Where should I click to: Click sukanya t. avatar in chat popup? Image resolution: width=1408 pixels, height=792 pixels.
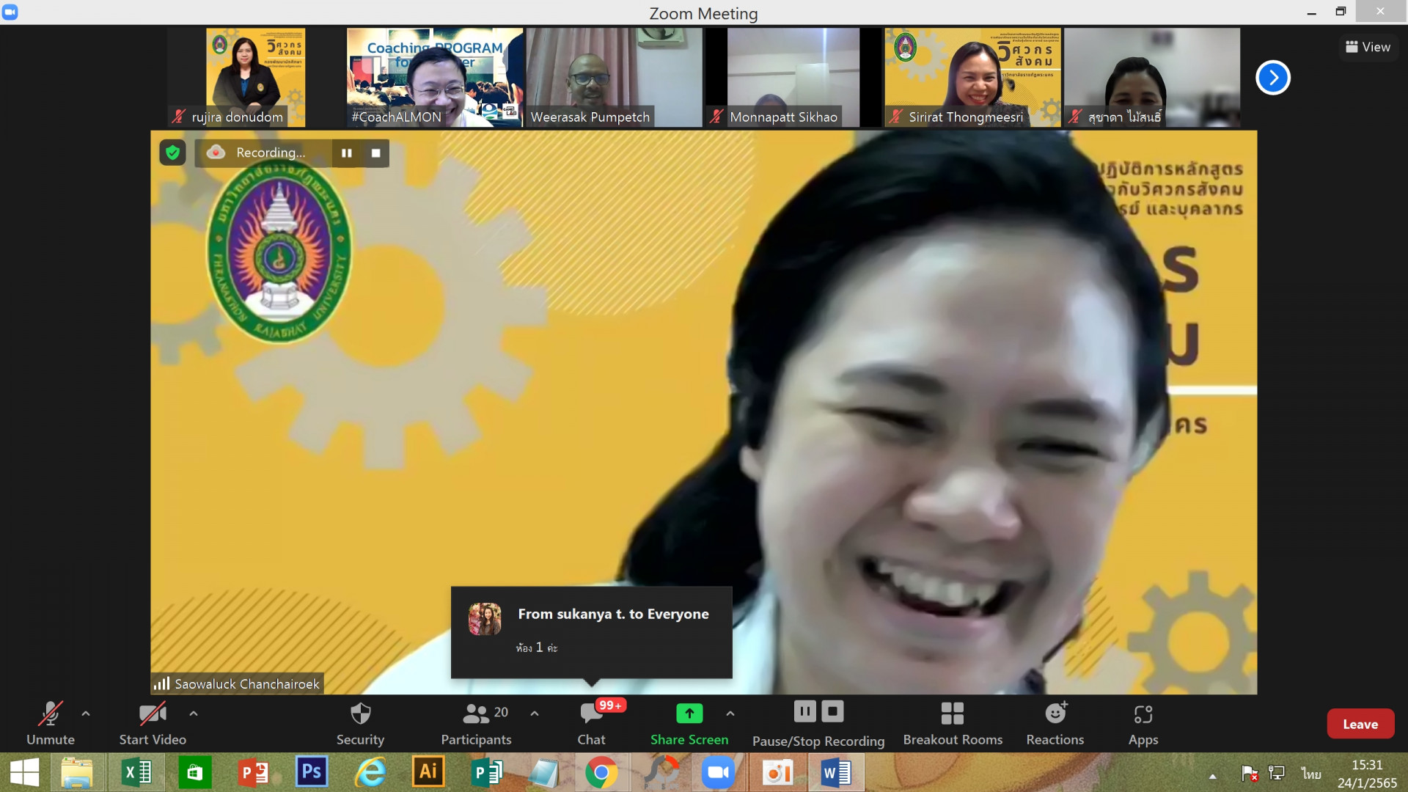coord(485,619)
